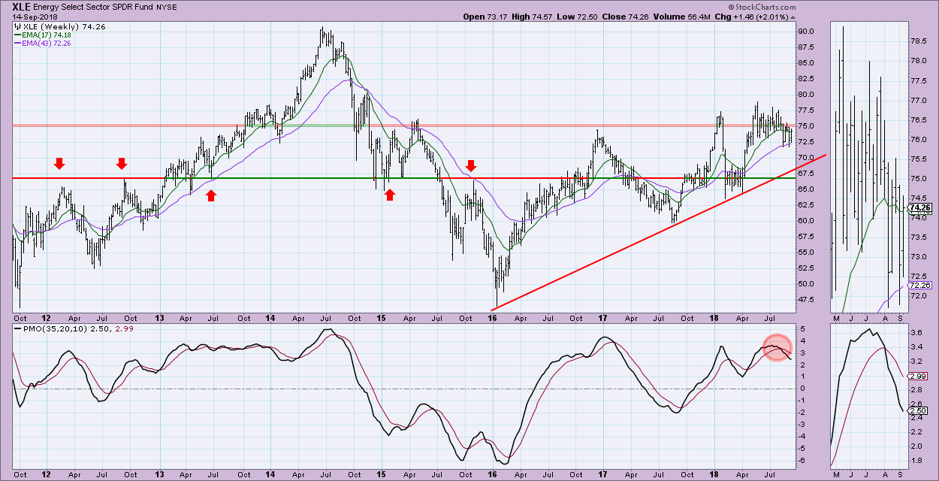Click the 72.26 EMA value tag
Image resolution: width=939 pixels, height=481 pixels.
click(x=920, y=286)
